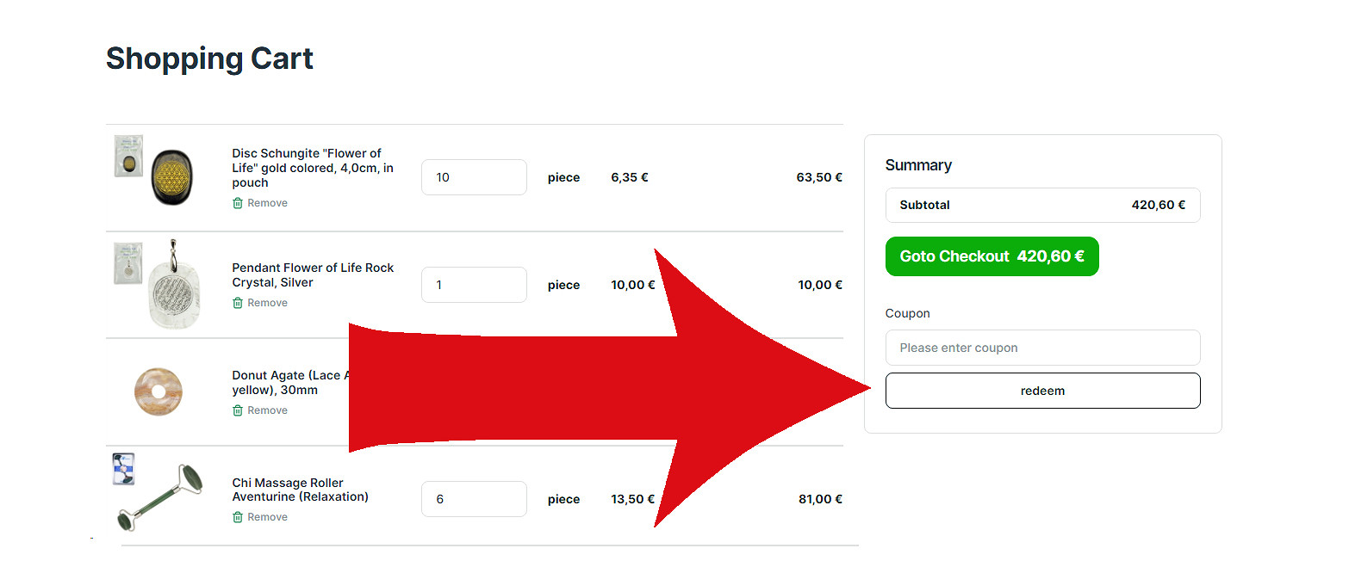
Task: Edit quantity field for Pendant Flower of Life
Action: click(x=474, y=285)
